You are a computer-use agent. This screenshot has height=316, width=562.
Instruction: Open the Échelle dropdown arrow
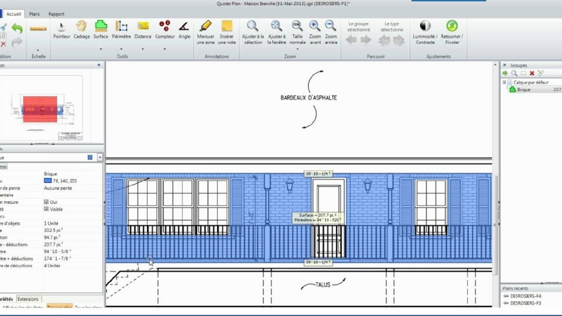pyautogui.click(x=38, y=50)
